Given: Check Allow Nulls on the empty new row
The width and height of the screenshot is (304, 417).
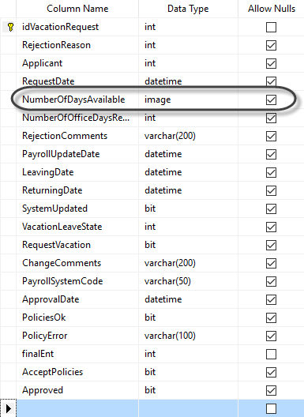Looking at the screenshot, I should point(271,408).
